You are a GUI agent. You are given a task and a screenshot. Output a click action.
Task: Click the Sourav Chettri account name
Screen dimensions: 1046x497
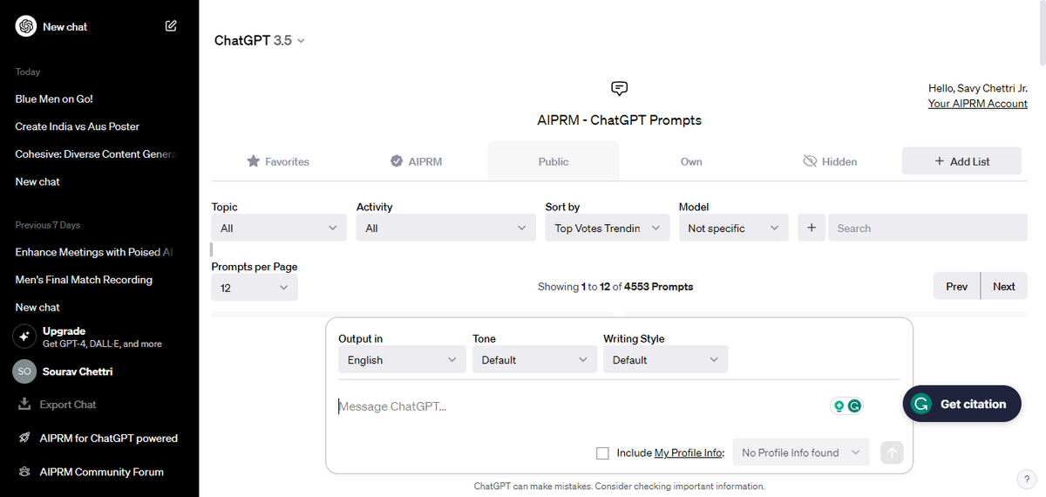point(78,371)
